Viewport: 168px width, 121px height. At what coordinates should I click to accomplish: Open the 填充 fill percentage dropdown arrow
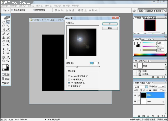[x=165, y=90]
